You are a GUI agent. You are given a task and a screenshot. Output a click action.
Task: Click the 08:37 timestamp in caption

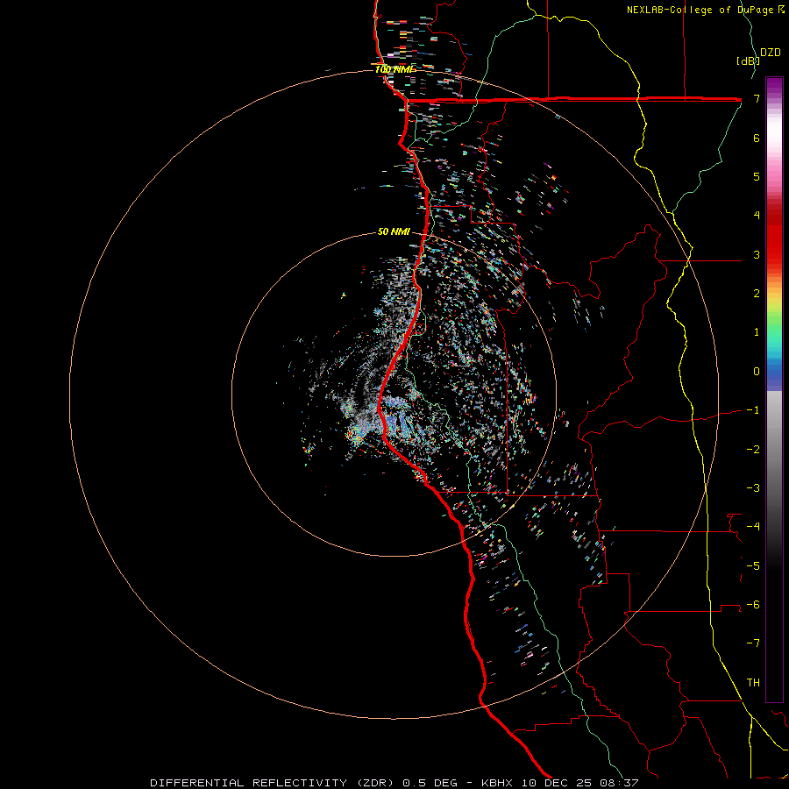click(x=622, y=783)
